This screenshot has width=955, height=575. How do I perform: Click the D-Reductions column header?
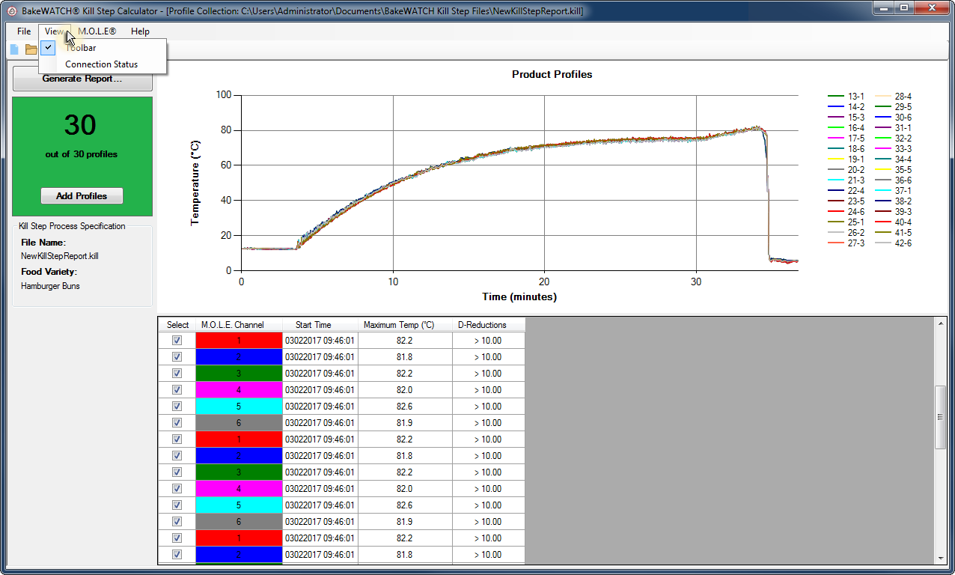[488, 325]
